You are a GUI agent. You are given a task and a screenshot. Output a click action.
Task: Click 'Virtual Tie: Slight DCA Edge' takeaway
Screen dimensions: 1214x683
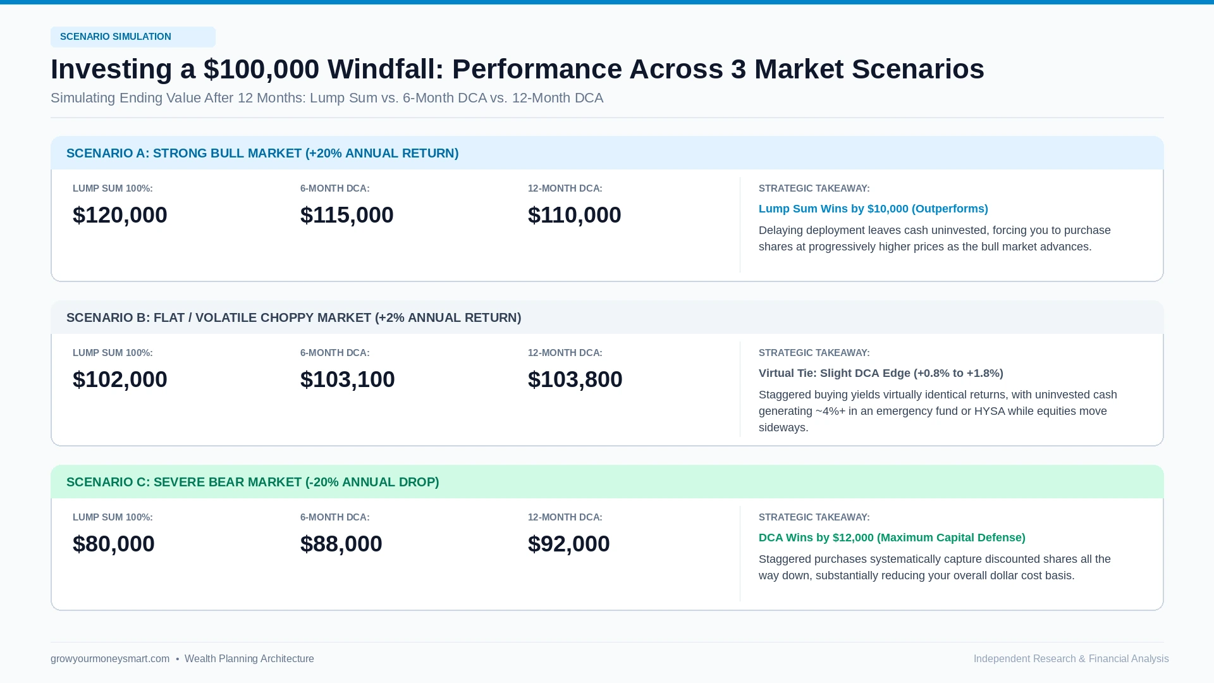(881, 373)
